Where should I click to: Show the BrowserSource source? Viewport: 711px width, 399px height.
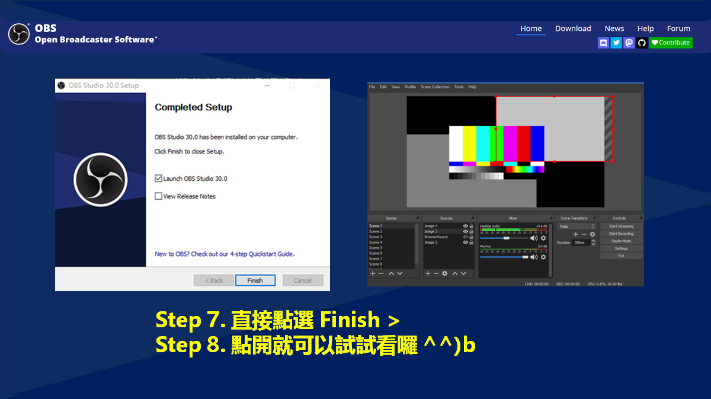(465, 237)
